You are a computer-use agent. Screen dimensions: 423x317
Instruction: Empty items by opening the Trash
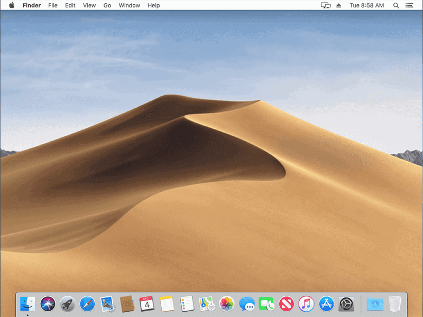[x=395, y=304]
